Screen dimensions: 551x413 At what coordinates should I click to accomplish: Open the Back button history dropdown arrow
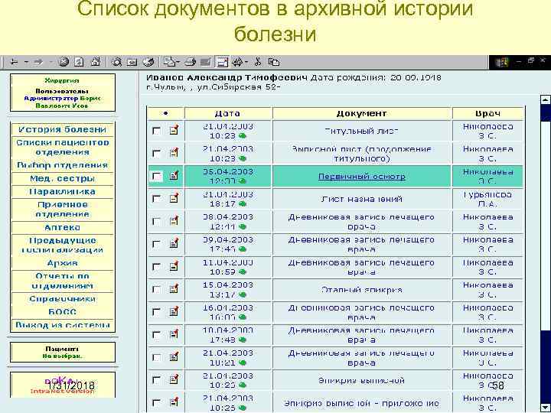point(26,62)
